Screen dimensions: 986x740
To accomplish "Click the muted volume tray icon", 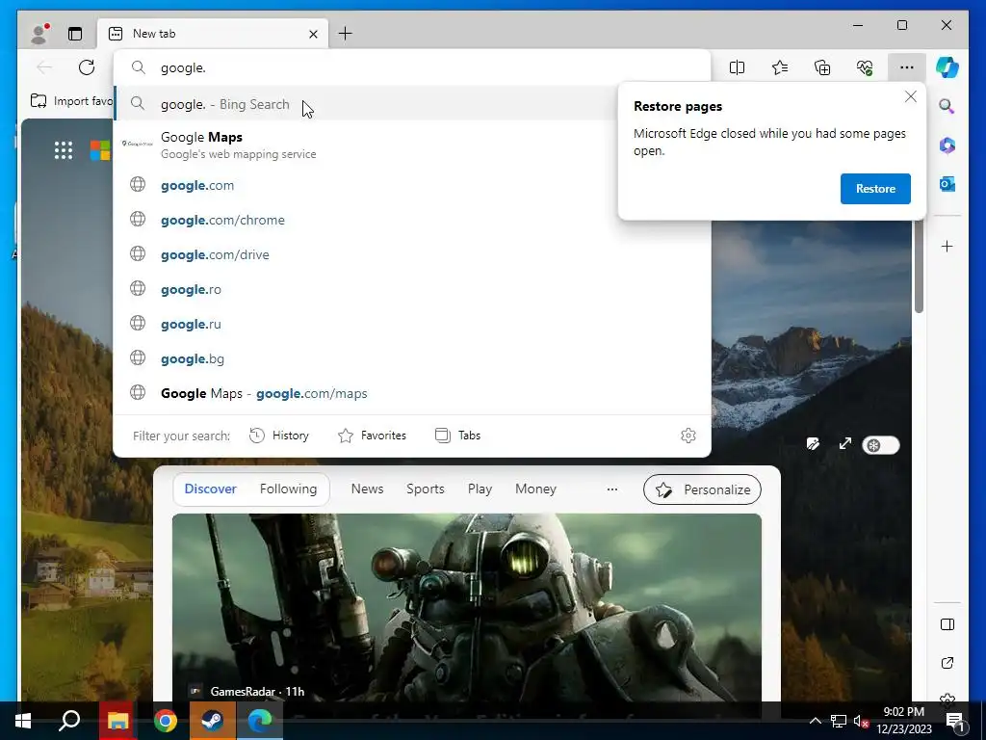I will pos(860,721).
